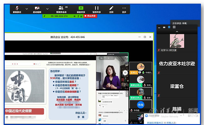This screenshot has height=125, width=204.
Task: Pause sharing with 暂停共享 button
Action: pyautogui.click(x=97, y=9)
